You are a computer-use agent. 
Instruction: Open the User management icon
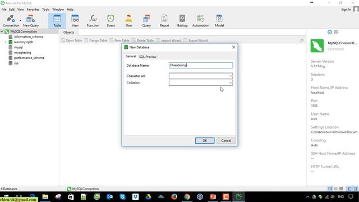click(x=128, y=21)
